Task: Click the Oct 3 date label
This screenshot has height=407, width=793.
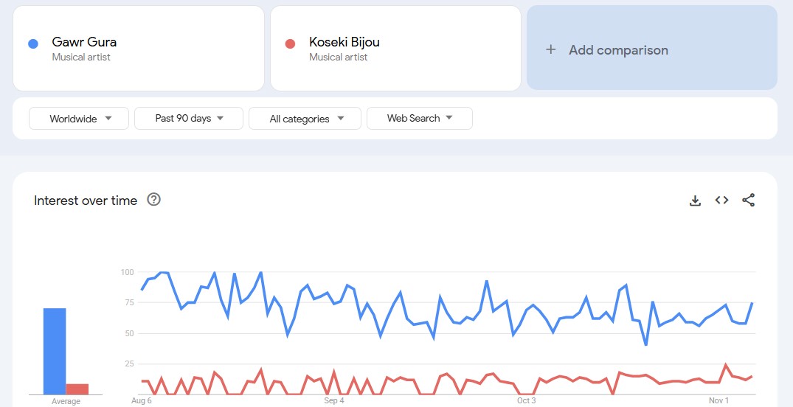Action: point(526,401)
